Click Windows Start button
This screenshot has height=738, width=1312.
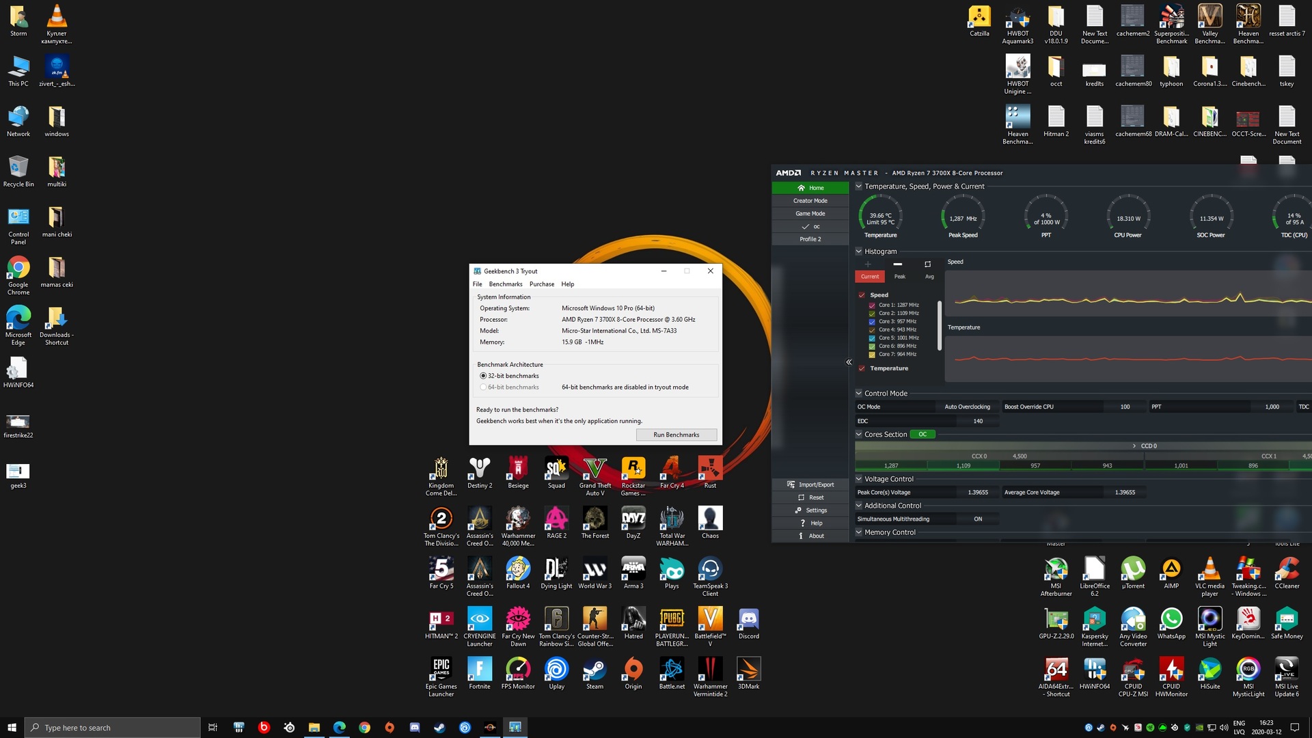point(12,728)
